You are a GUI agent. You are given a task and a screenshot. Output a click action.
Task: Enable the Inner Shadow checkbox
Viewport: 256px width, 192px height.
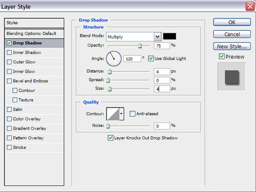click(9, 52)
